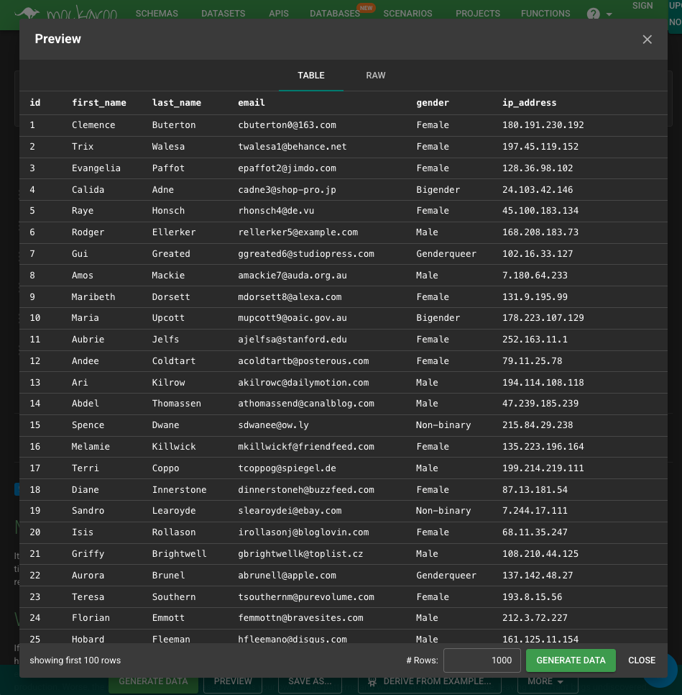Click the email cbuterton0@163.com cell

(x=287, y=125)
